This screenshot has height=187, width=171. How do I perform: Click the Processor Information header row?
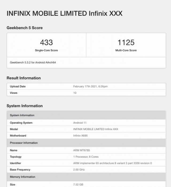[86, 143]
